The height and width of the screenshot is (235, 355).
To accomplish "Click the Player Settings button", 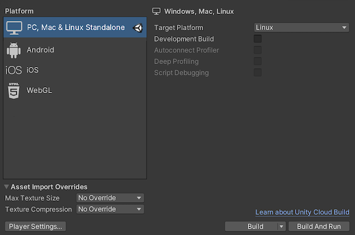I will coord(35,226).
